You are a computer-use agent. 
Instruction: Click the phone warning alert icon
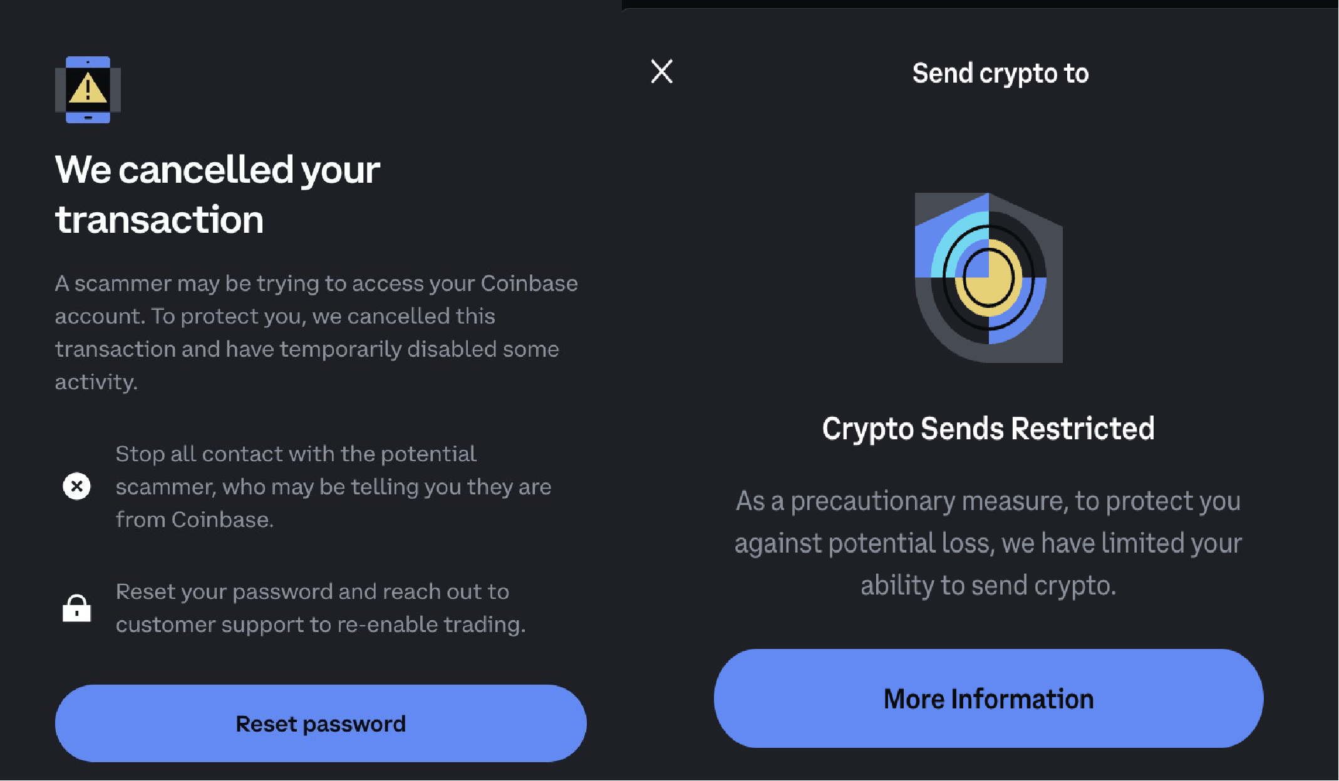88,89
